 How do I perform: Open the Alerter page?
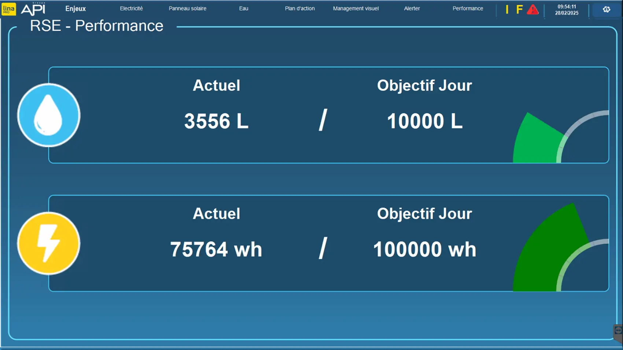[x=412, y=8]
